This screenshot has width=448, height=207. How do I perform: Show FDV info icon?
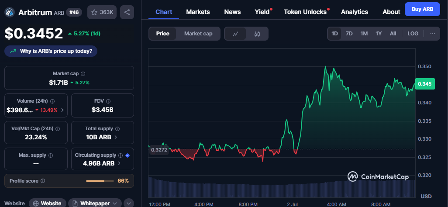click(x=108, y=101)
